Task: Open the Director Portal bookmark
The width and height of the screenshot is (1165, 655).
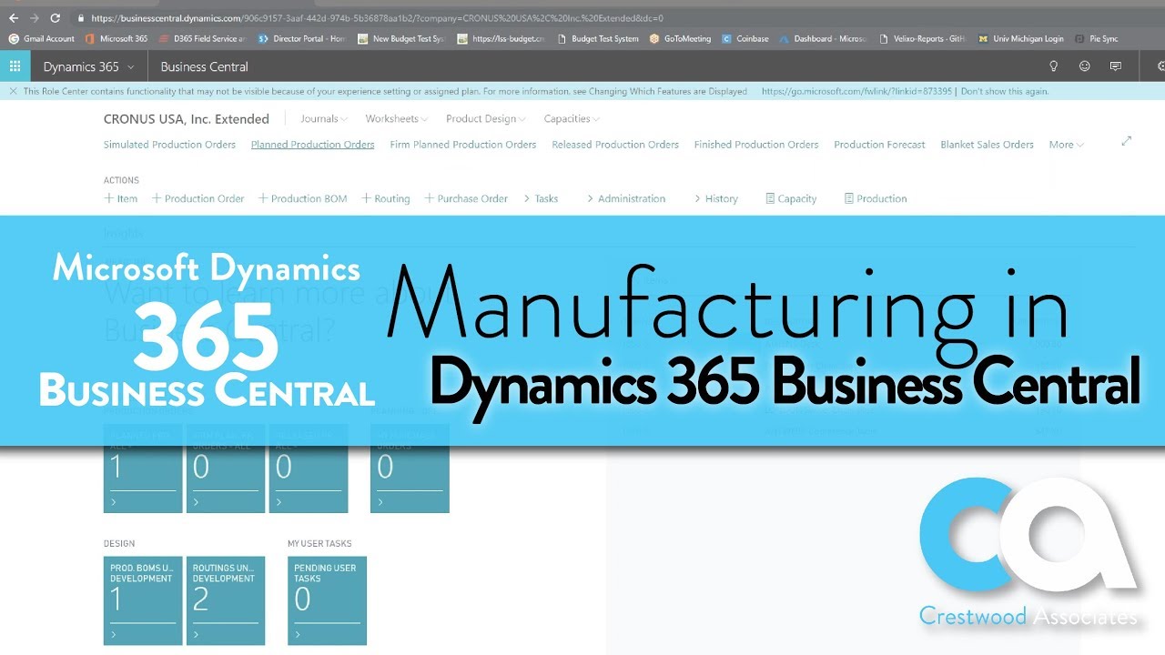Action: (x=302, y=39)
